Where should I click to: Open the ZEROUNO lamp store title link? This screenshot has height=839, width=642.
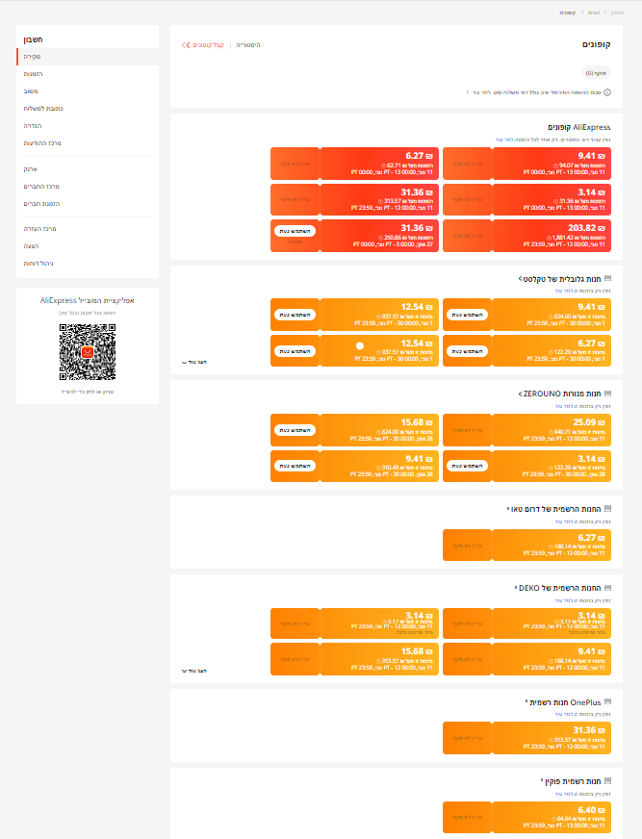[559, 394]
